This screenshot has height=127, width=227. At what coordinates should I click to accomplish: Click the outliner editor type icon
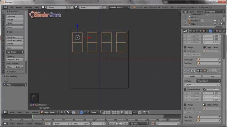click(185, 12)
